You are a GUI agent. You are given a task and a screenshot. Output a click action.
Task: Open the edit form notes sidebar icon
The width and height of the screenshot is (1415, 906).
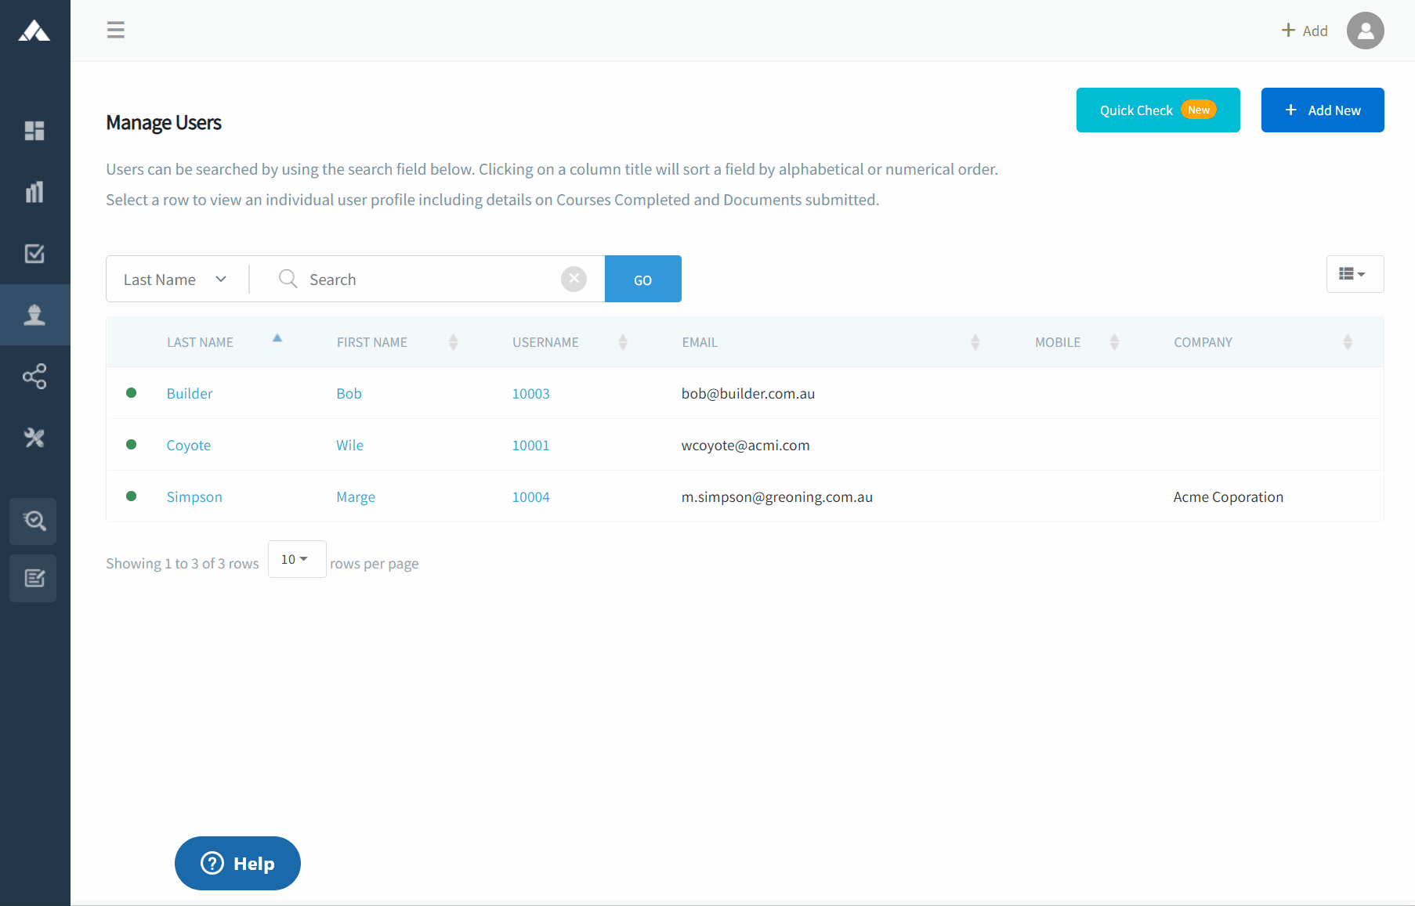(34, 578)
